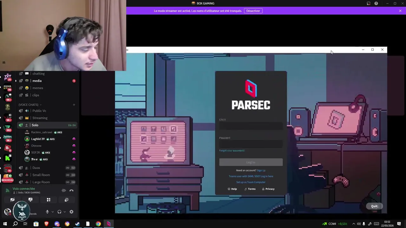
Task: Click the live badge next to Laghlid 39
Action: tap(74, 139)
